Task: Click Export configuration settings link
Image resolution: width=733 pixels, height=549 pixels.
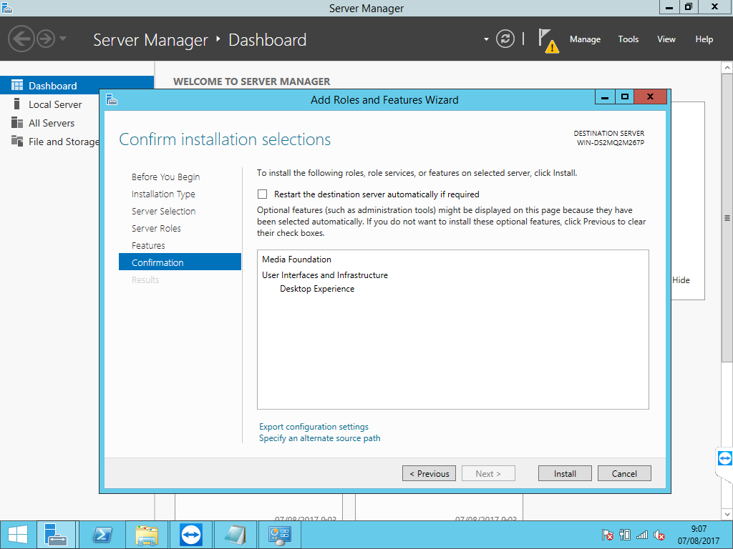Action: coord(314,427)
